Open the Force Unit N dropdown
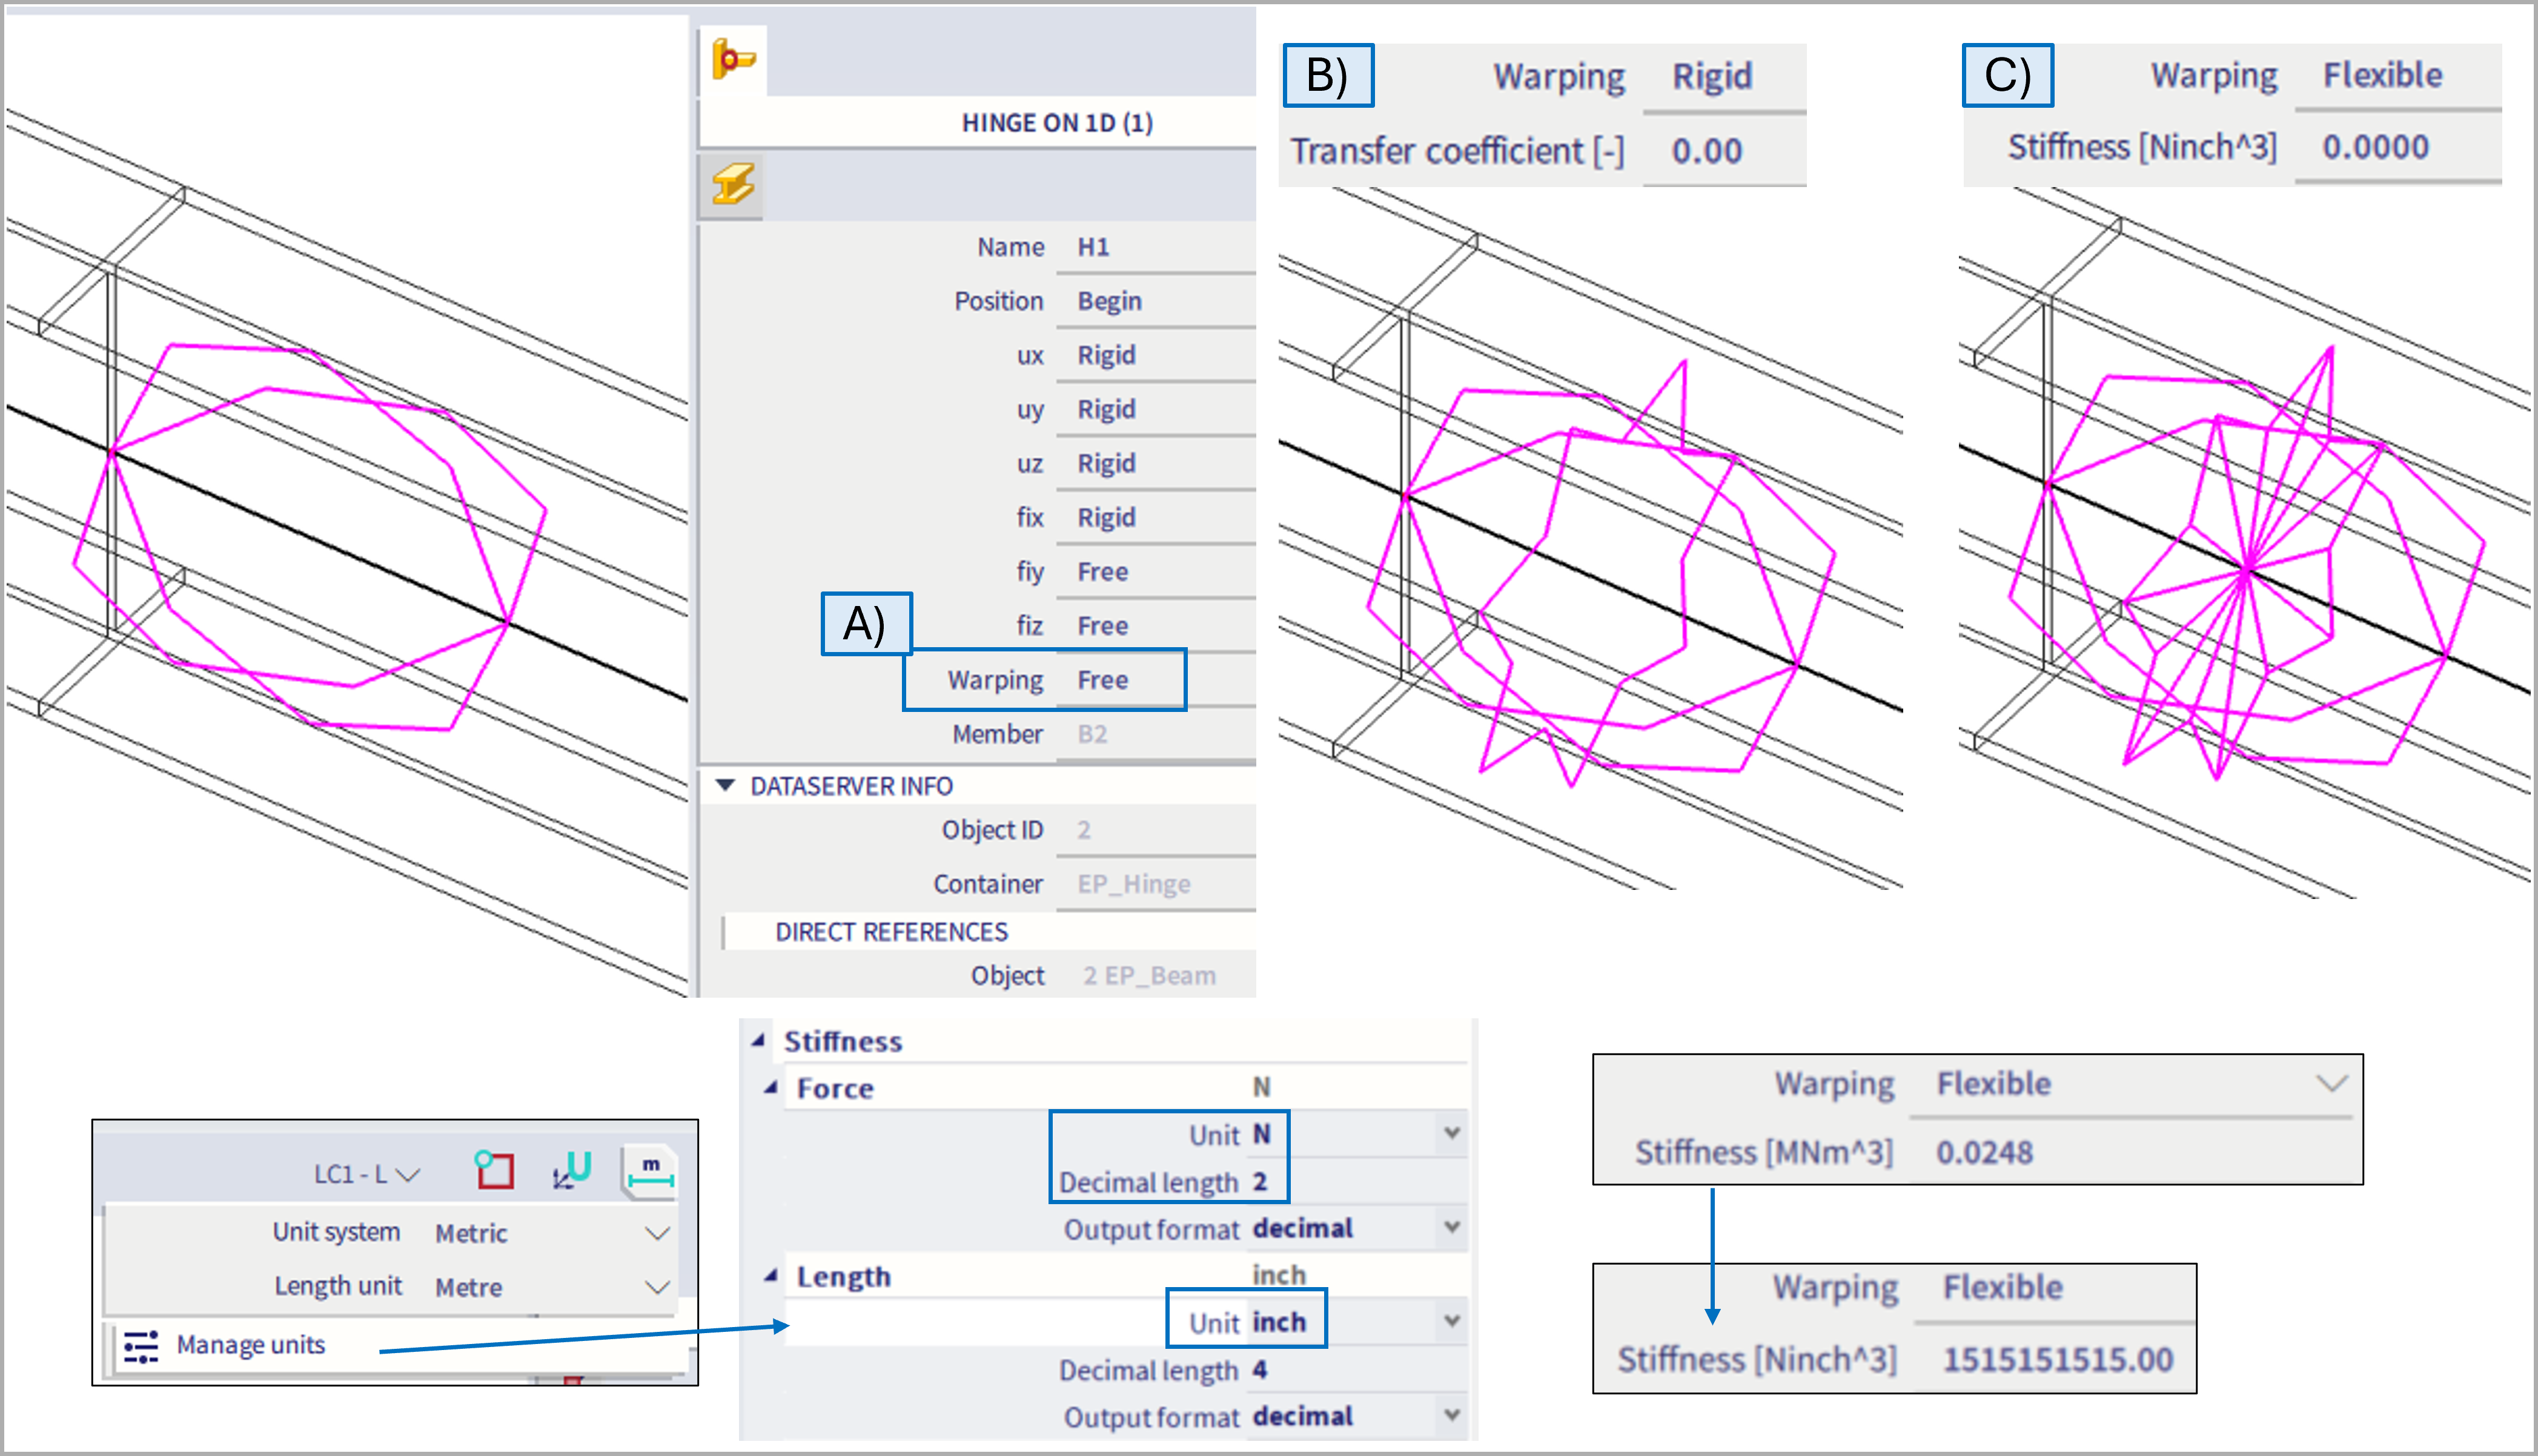 (x=1451, y=1134)
